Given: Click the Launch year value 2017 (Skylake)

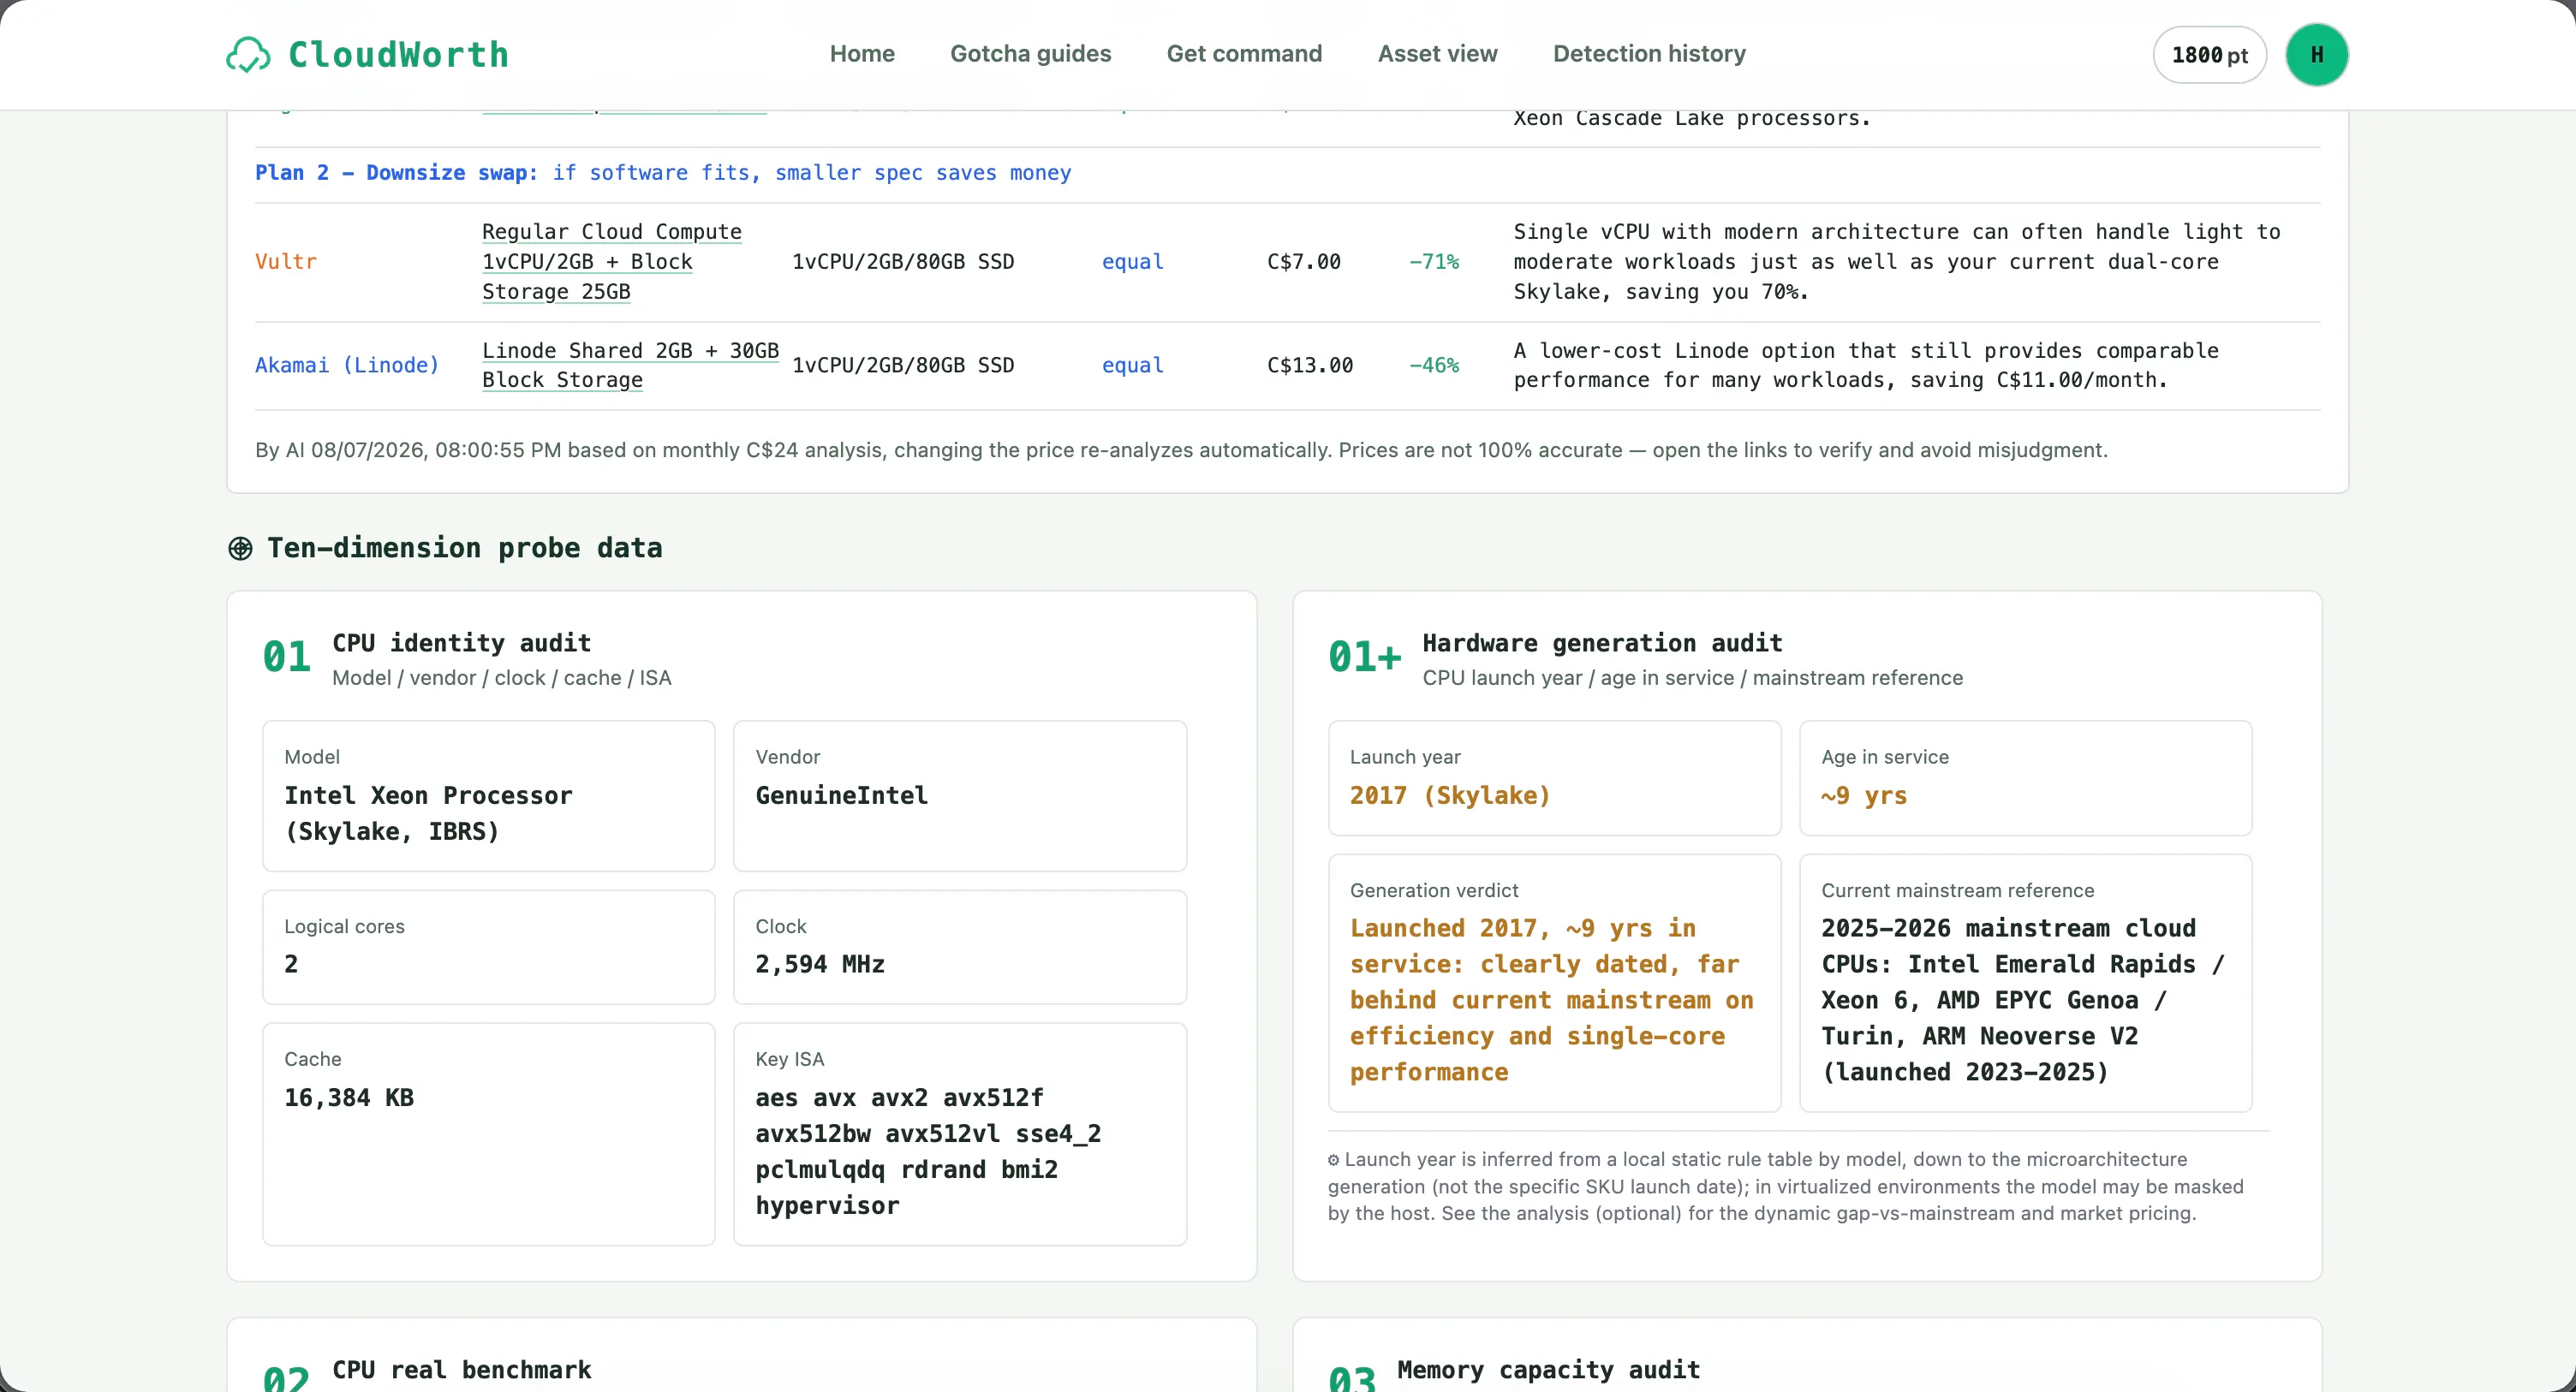Looking at the screenshot, I should tap(1450, 796).
